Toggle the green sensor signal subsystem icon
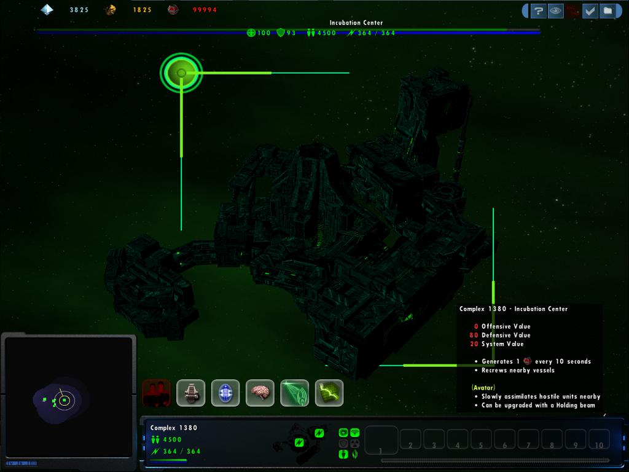Viewport: 629px width, 472px height. click(354, 432)
